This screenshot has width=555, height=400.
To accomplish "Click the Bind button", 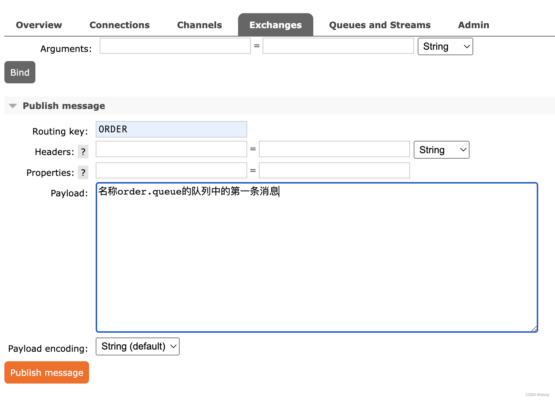I will pyautogui.click(x=20, y=72).
